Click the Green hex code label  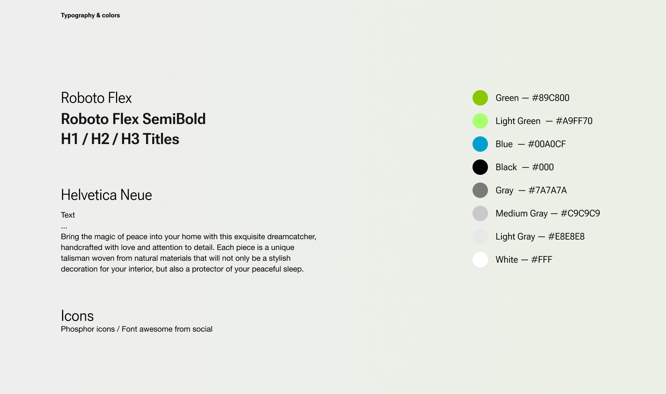click(x=532, y=98)
